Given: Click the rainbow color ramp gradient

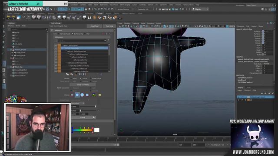Looking at the screenshot, I should pos(83,130).
